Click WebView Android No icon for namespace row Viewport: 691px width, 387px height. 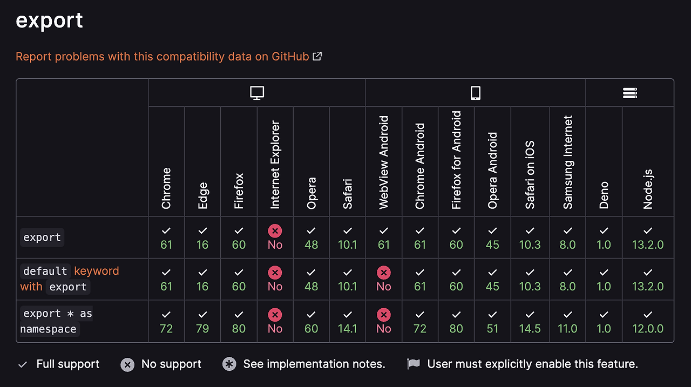383,315
